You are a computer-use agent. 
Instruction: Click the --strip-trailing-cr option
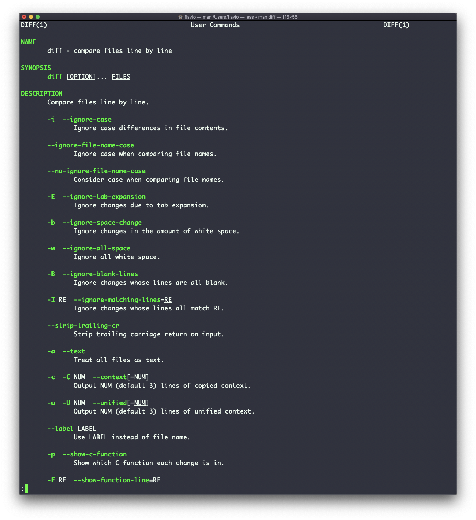pyautogui.click(x=83, y=325)
